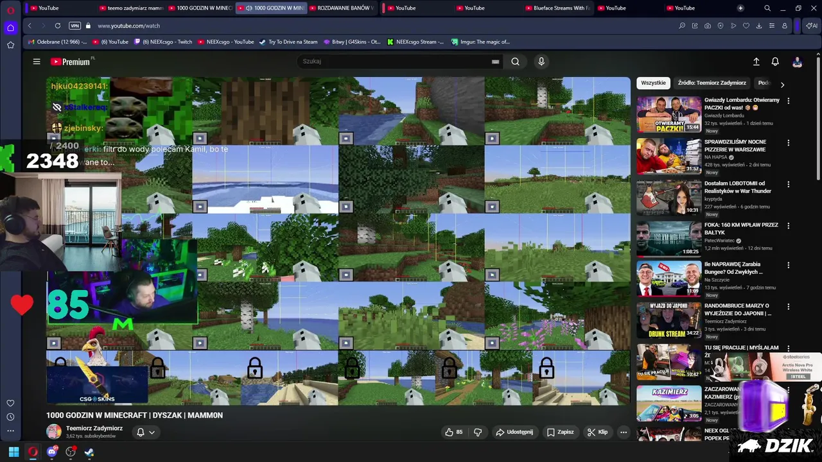Viewport: 822px width, 462px height.
Task: Click inside the Szukaj search field
Action: click(x=395, y=62)
